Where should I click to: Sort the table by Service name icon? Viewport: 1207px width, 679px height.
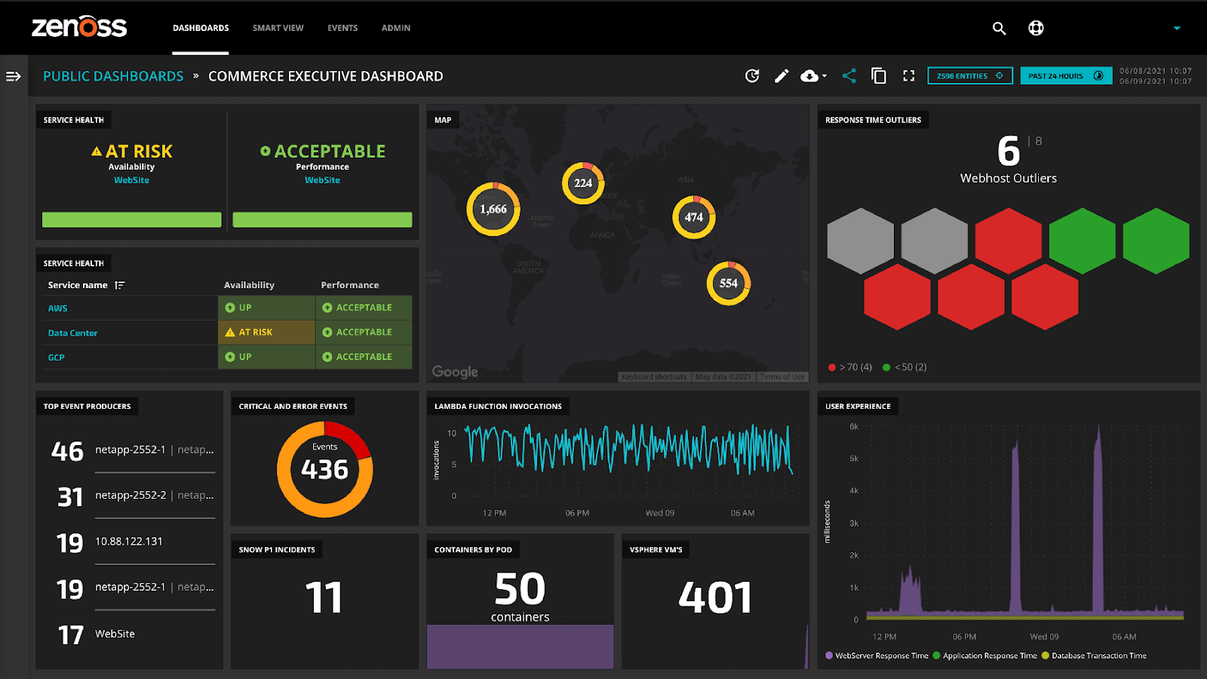(x=119, y=285)
